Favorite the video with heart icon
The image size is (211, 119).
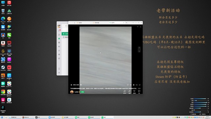click(134, 91)
